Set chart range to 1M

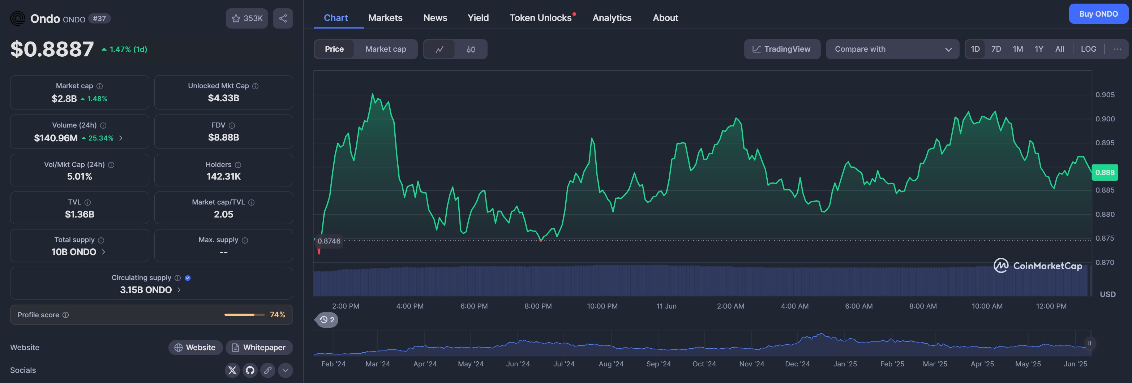point(1018,49)
